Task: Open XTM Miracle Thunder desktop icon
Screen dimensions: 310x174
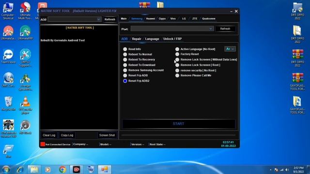Action: 8,129
